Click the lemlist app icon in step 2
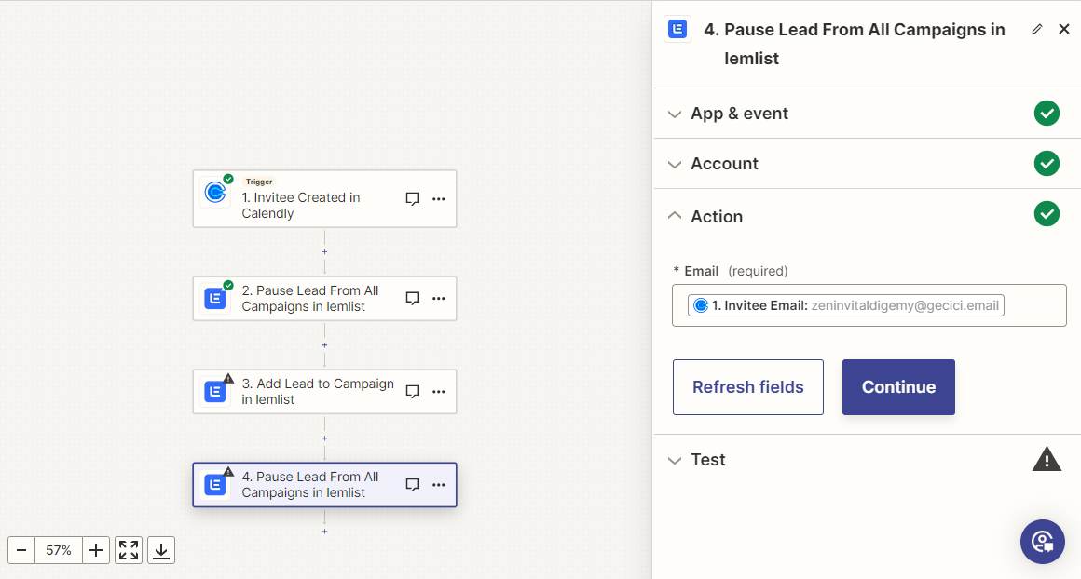Viewport: 1081px width, 579px height. (215, 298)
